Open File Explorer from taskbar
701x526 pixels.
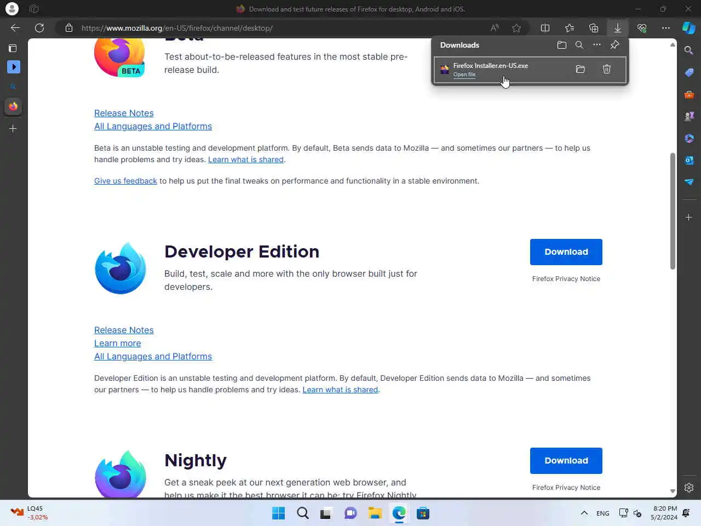[375, 513]
